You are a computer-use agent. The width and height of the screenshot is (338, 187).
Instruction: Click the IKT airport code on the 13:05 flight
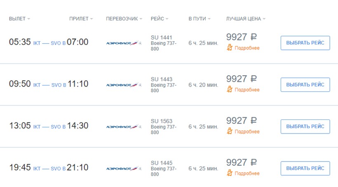click(x=37, y=127)
